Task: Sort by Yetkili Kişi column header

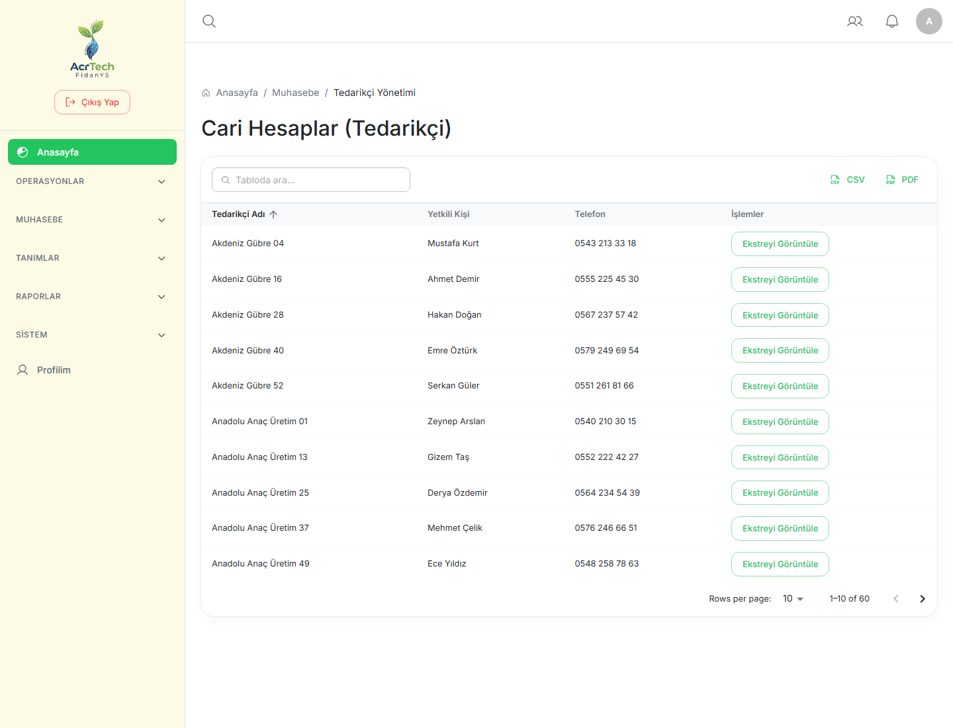Action: click(x=449, y=214)
